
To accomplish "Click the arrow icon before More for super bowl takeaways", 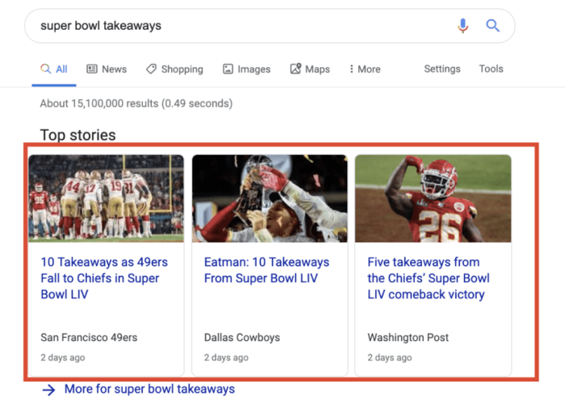I will (48, 389).
